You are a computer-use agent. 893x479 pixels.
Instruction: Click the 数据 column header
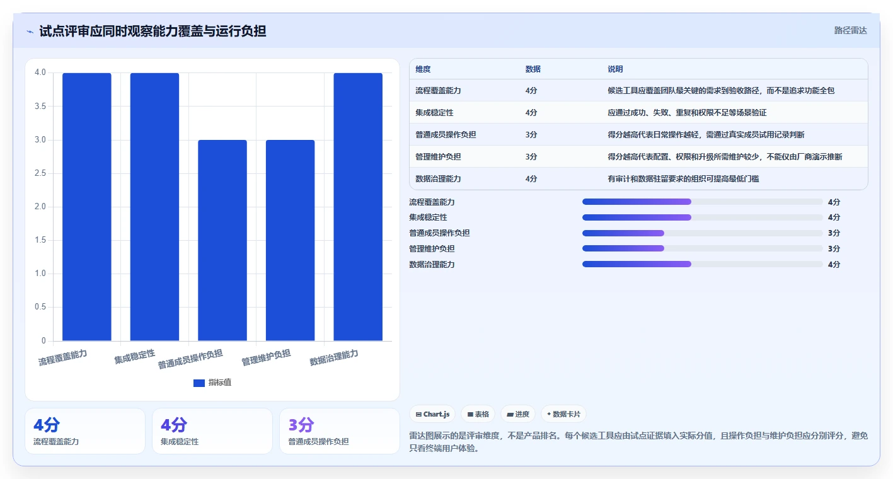point(533,69)
